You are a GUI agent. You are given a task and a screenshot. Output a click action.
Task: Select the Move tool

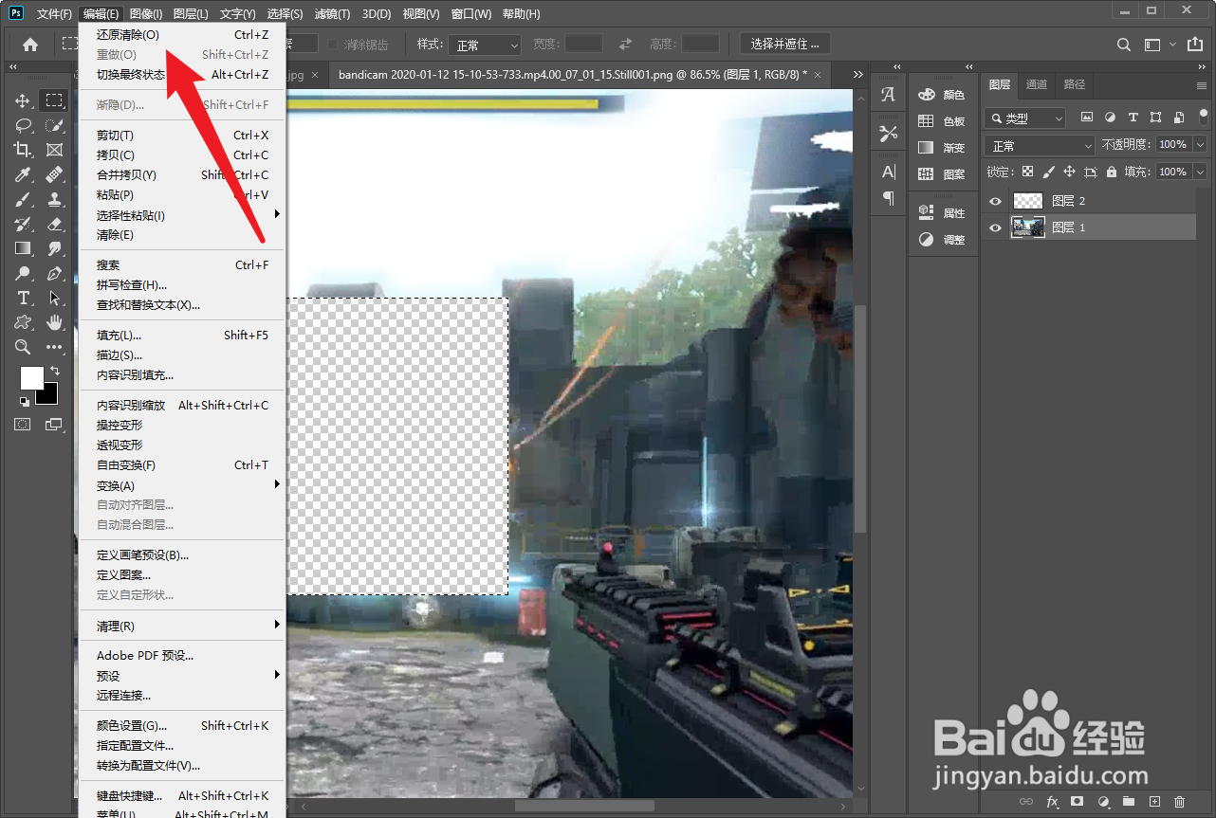point(23,100)
